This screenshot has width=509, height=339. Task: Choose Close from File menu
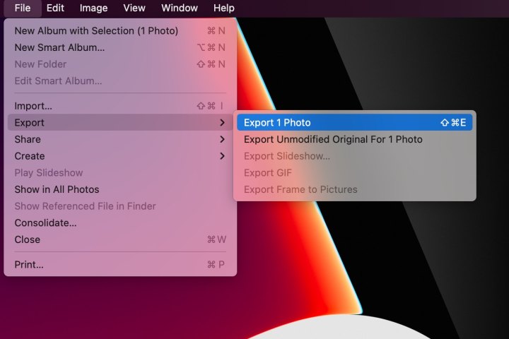(28, 239)
